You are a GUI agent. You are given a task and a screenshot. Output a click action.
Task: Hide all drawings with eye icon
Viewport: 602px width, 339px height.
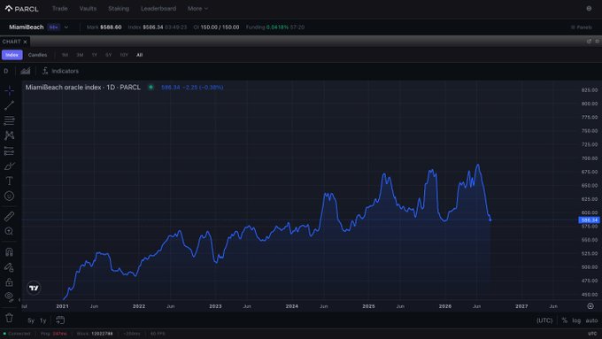(x=9, y=297)
